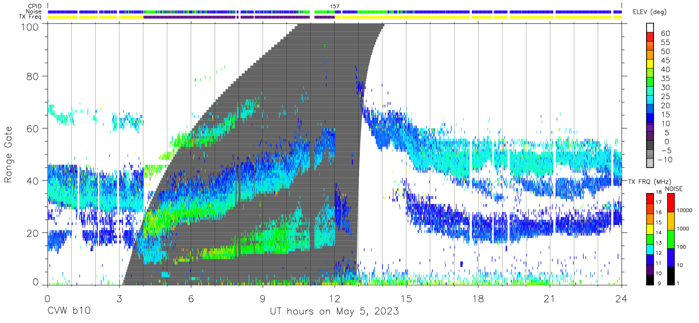Viewport: 699px width, 323px height.
Task: Click the x-axis tick label '3'
Action: coord(119,299)
